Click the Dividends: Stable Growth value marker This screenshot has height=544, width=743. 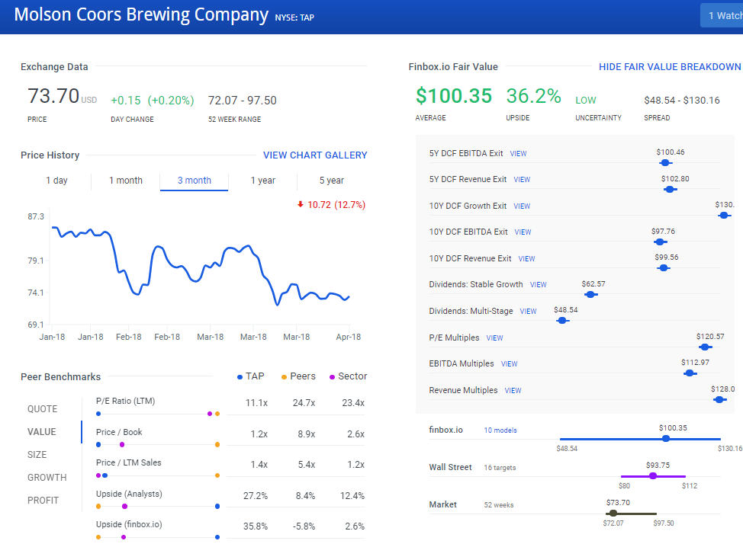tap(590, 295)
